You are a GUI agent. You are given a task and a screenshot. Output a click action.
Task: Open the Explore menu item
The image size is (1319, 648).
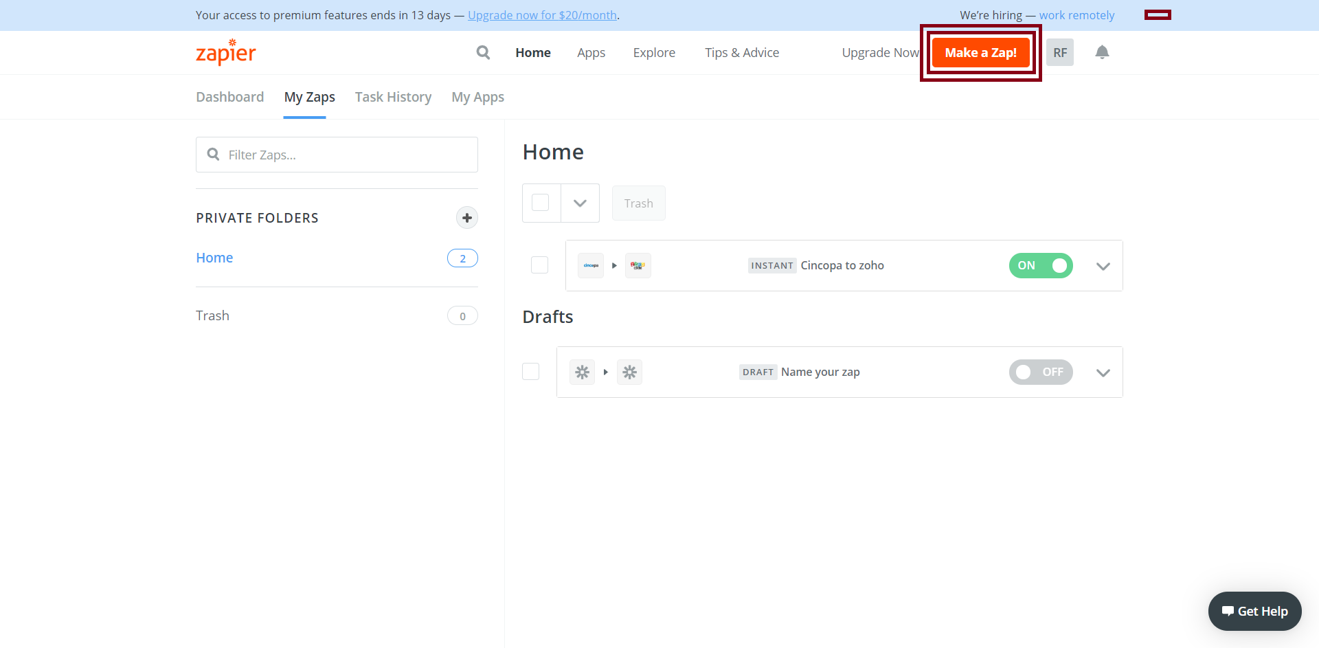coord(654,52)
